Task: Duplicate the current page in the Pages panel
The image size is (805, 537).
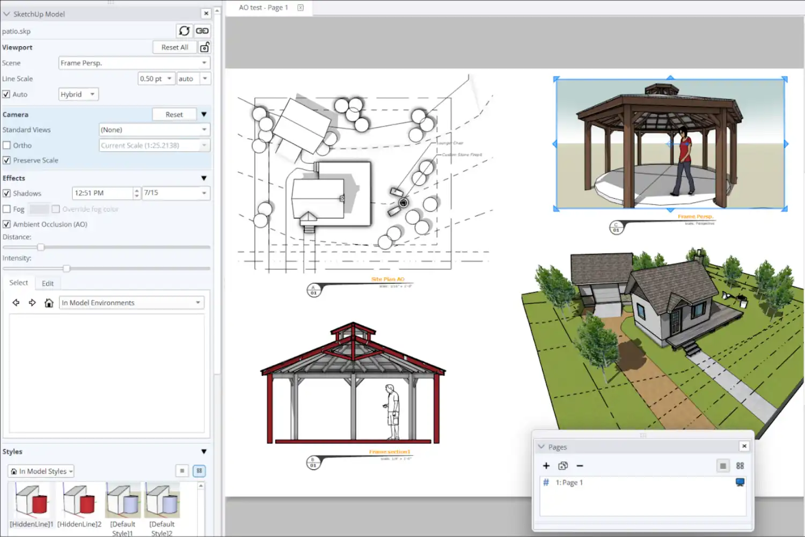Action: tap(562, 466)
